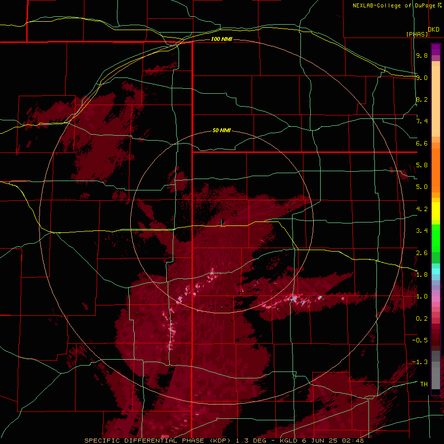Click the 3.4 scale value
The image size is (444, 444).
coord(422,231)
